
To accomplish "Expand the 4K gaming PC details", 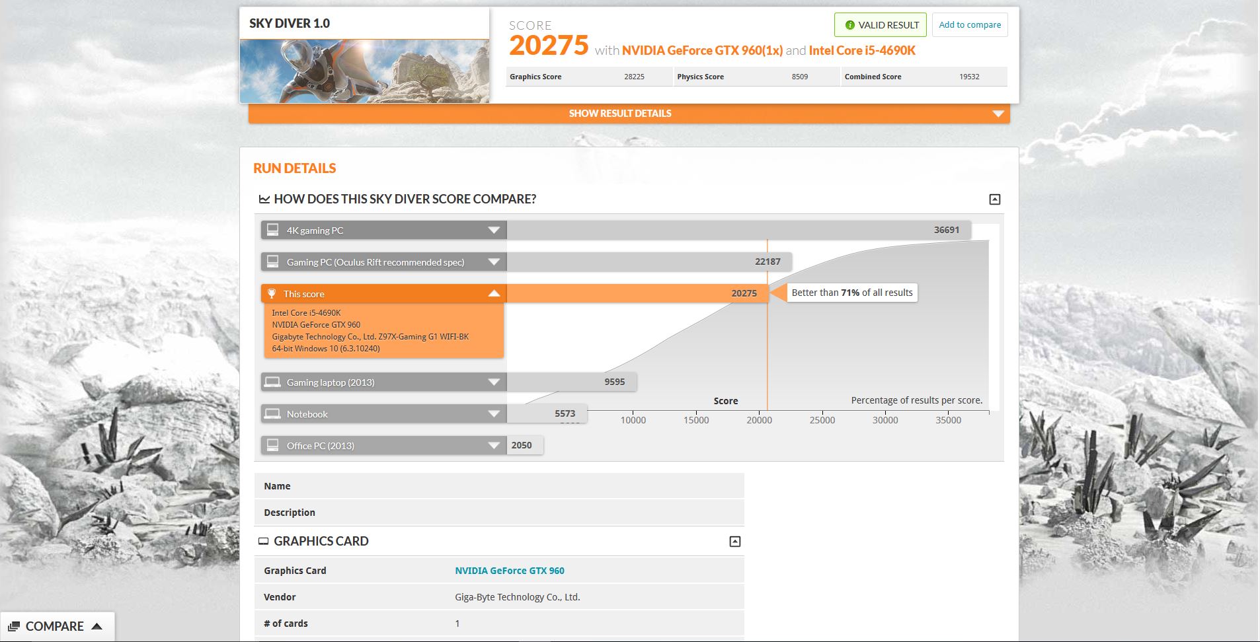I will (x=494, y=230).
